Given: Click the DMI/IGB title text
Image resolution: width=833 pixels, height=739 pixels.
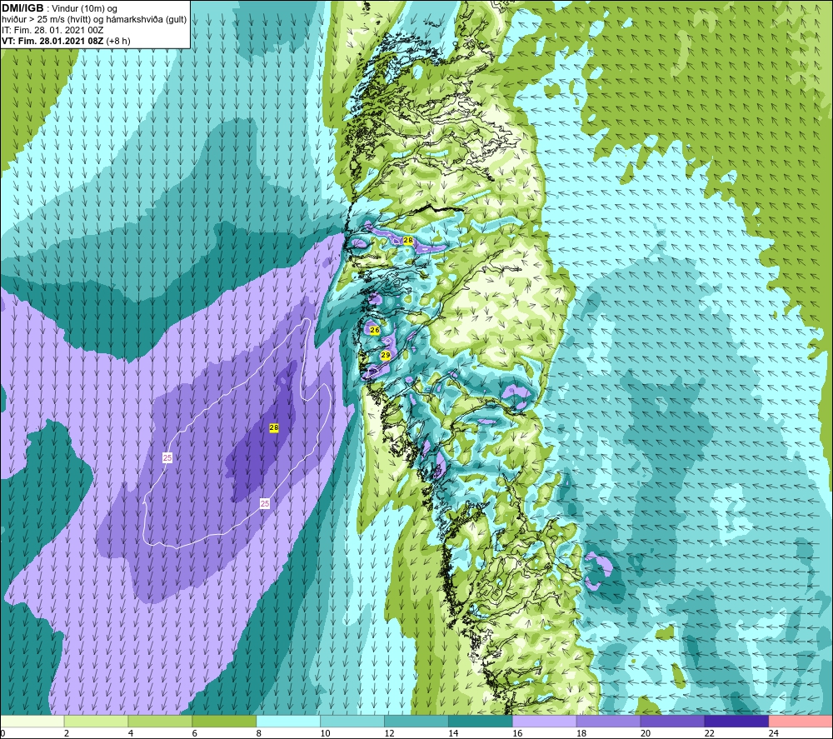Looking at the screenshot, I should click(22, 8).
